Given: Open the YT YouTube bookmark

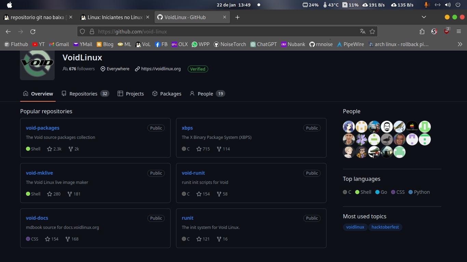Looking at the screenshot, I should tap(38, 44).
